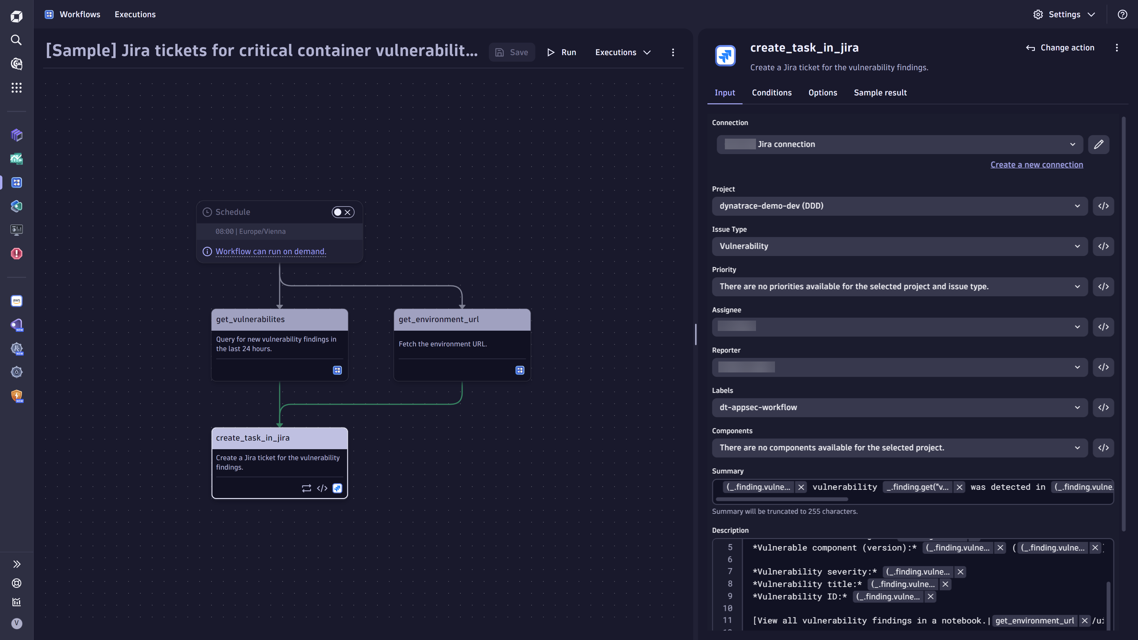The height and width of the screenshot is (640, 1138).
Task: Click the Jira icon on the create_task_in_jira node
Action: pos(337,488)
